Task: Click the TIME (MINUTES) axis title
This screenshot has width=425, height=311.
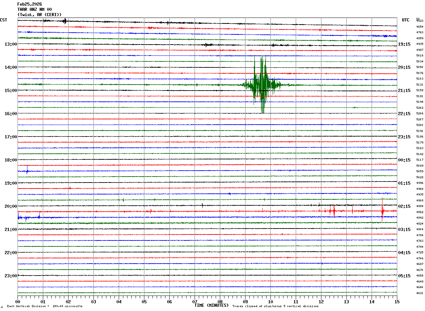Action: coord(211,305)
